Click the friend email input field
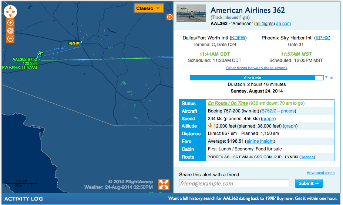343x205 pixels. [x=234, y=184]
